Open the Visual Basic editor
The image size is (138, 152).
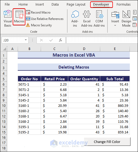pyautogui.click(x=8, y=18)
